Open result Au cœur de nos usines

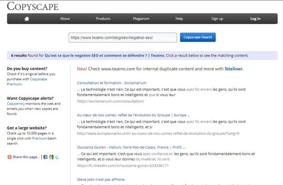click(x=134, y=115)
